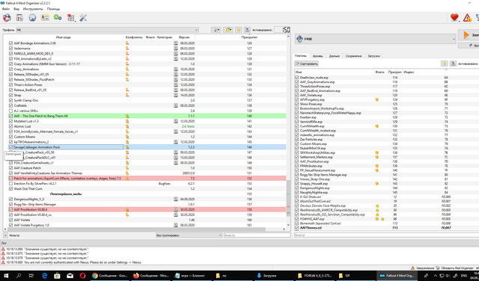Toggle the AAF_Violate.esp plugin checkbox
The width and height of the screenshot is (479, 281).
[x=297, y=95]
